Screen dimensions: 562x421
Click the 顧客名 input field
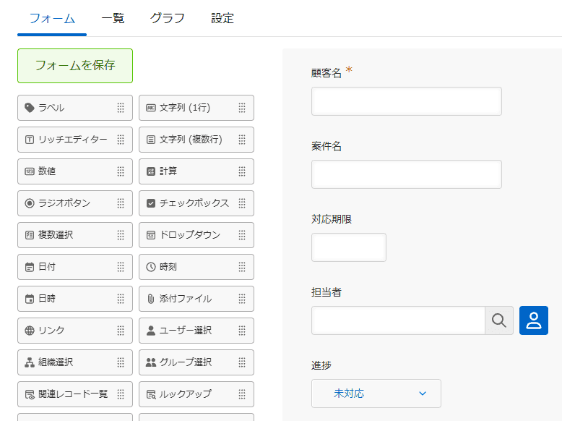407,101
